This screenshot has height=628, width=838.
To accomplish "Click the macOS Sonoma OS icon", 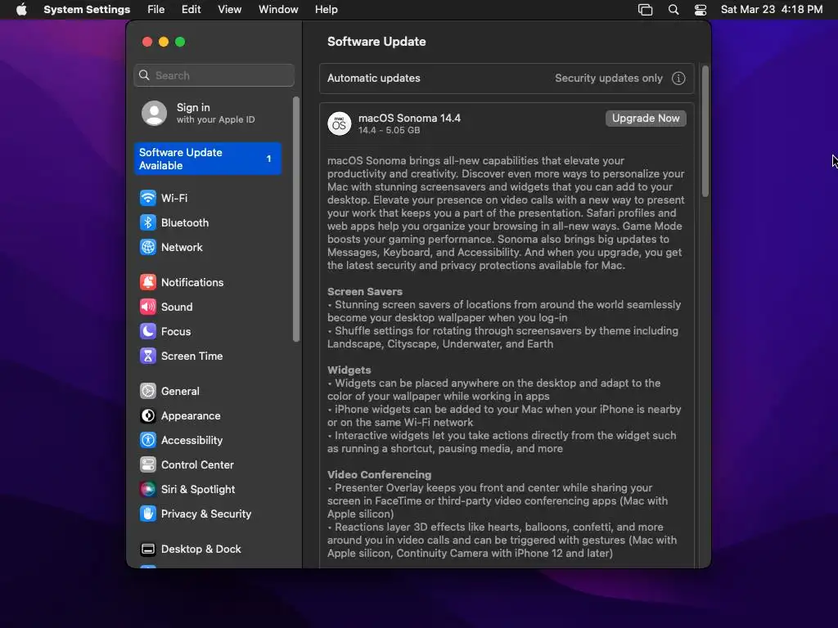I will coord(340,124).
